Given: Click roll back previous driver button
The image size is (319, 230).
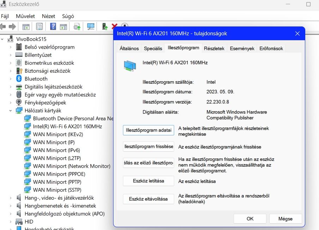Looking at the screenshot, I should [148, 163].
